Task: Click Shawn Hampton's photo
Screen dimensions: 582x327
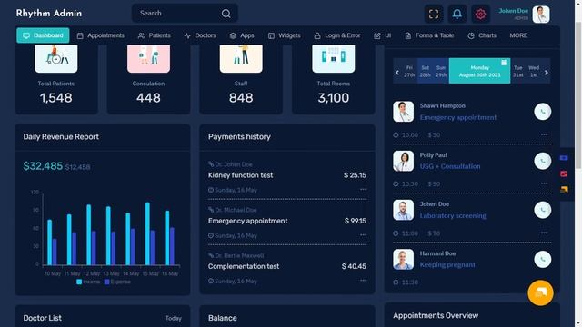Action: pos(403,112)
